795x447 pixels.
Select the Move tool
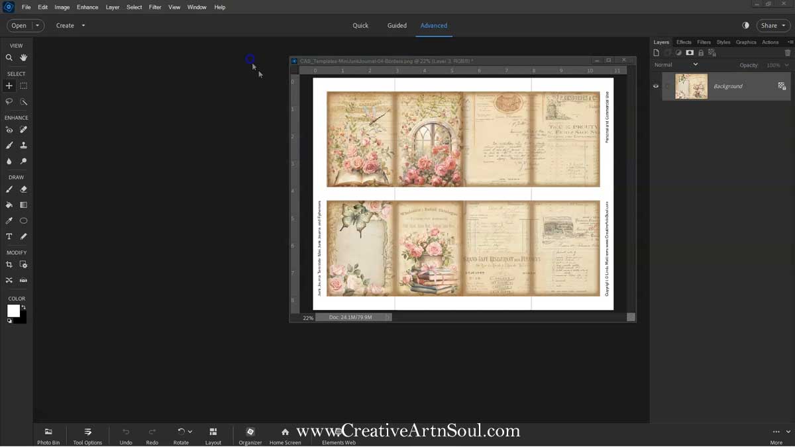tap(9, 85)
